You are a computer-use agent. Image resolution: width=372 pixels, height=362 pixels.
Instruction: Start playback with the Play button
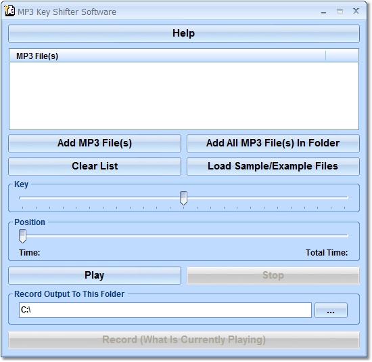pos(95,275)
